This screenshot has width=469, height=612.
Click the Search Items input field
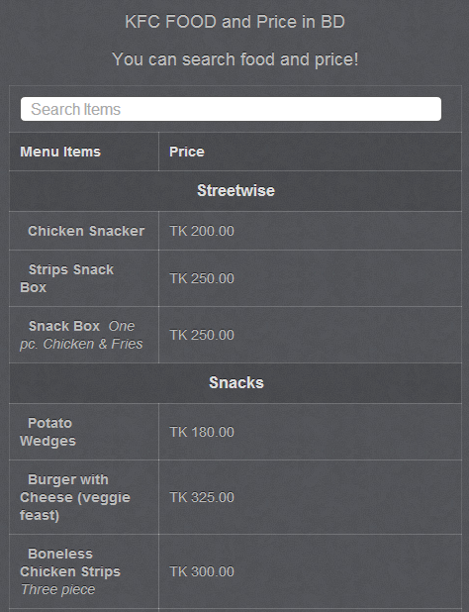231,109
